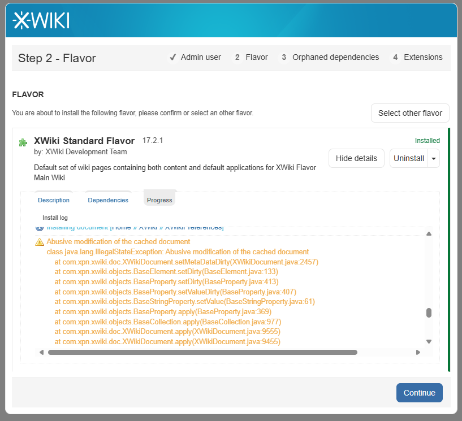
Task: Click step number 2 Flavor badge
Action: (237, 57)
